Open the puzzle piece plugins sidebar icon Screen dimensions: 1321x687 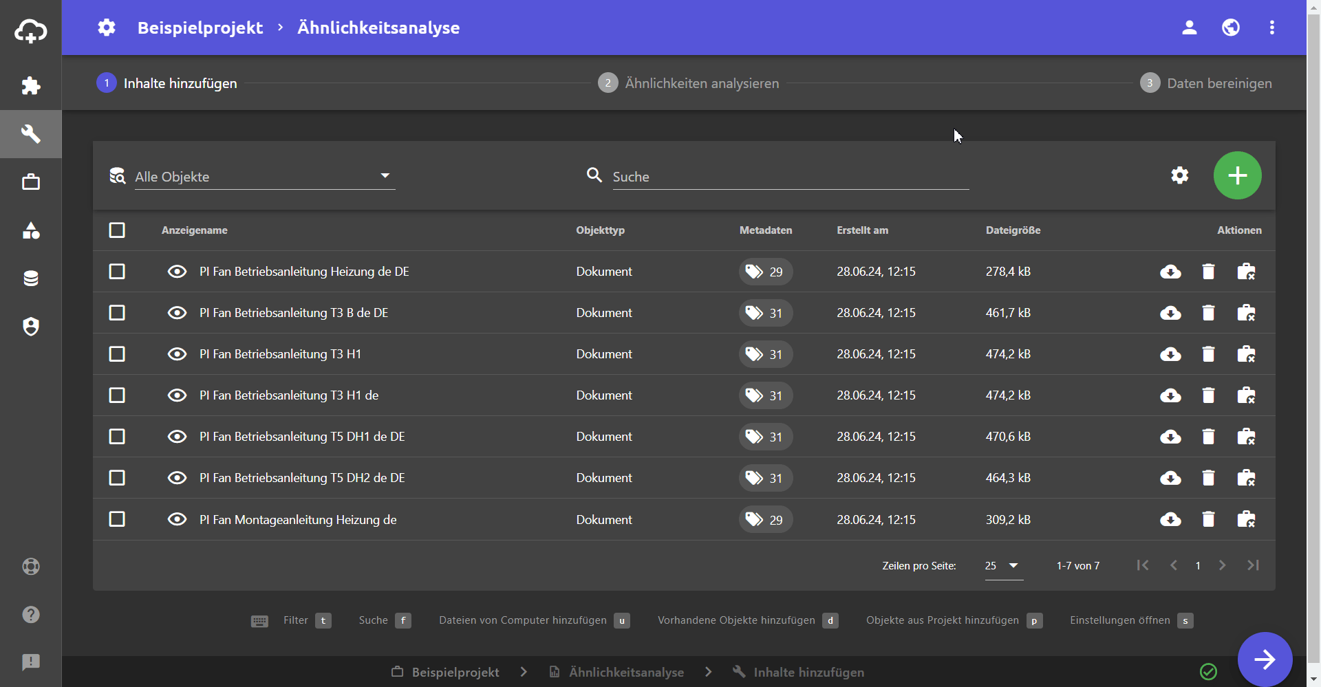pyautogui.click(x=31, y=86)
